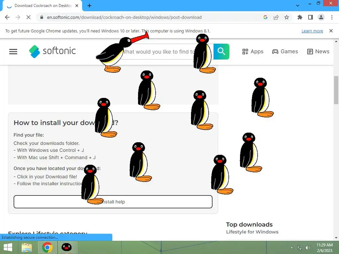Click 'Lifestyle for Windows' subtitle
This screenshot has height=254, width=339.
point(252,232)
